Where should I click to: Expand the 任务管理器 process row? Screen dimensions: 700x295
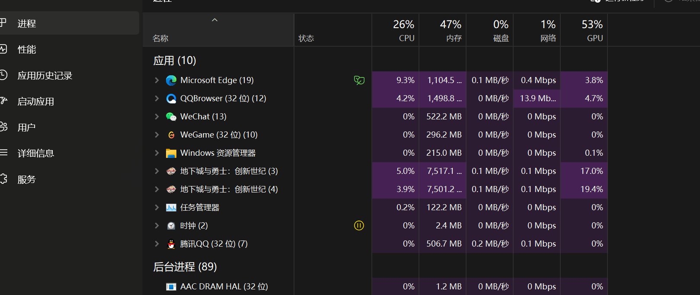point(157,207)
